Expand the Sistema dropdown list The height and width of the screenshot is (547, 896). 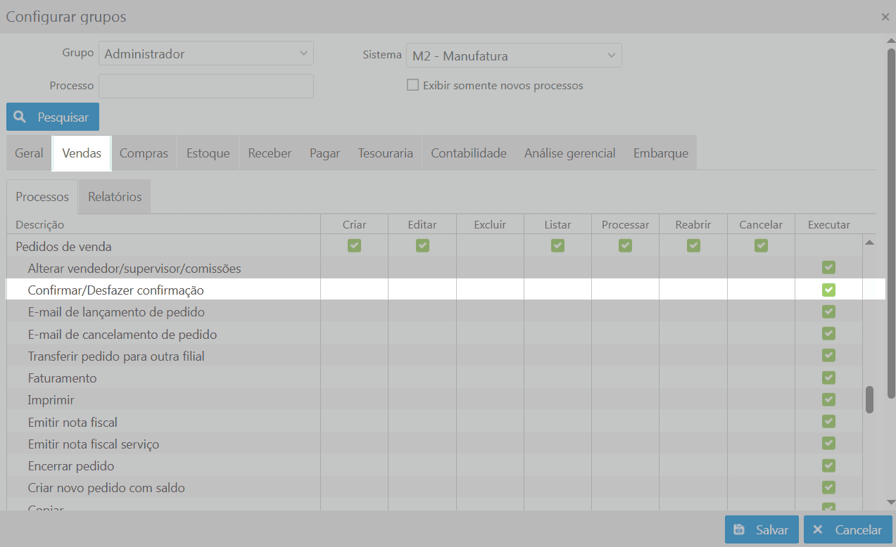coord(514,56)
